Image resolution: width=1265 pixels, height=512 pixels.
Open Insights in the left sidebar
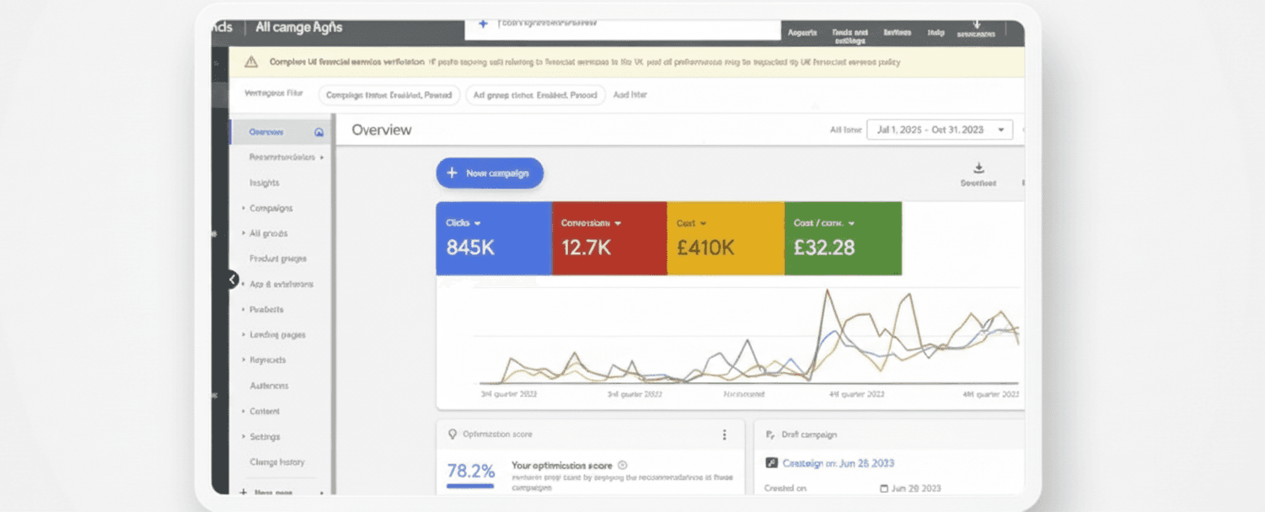pos(264,183)
